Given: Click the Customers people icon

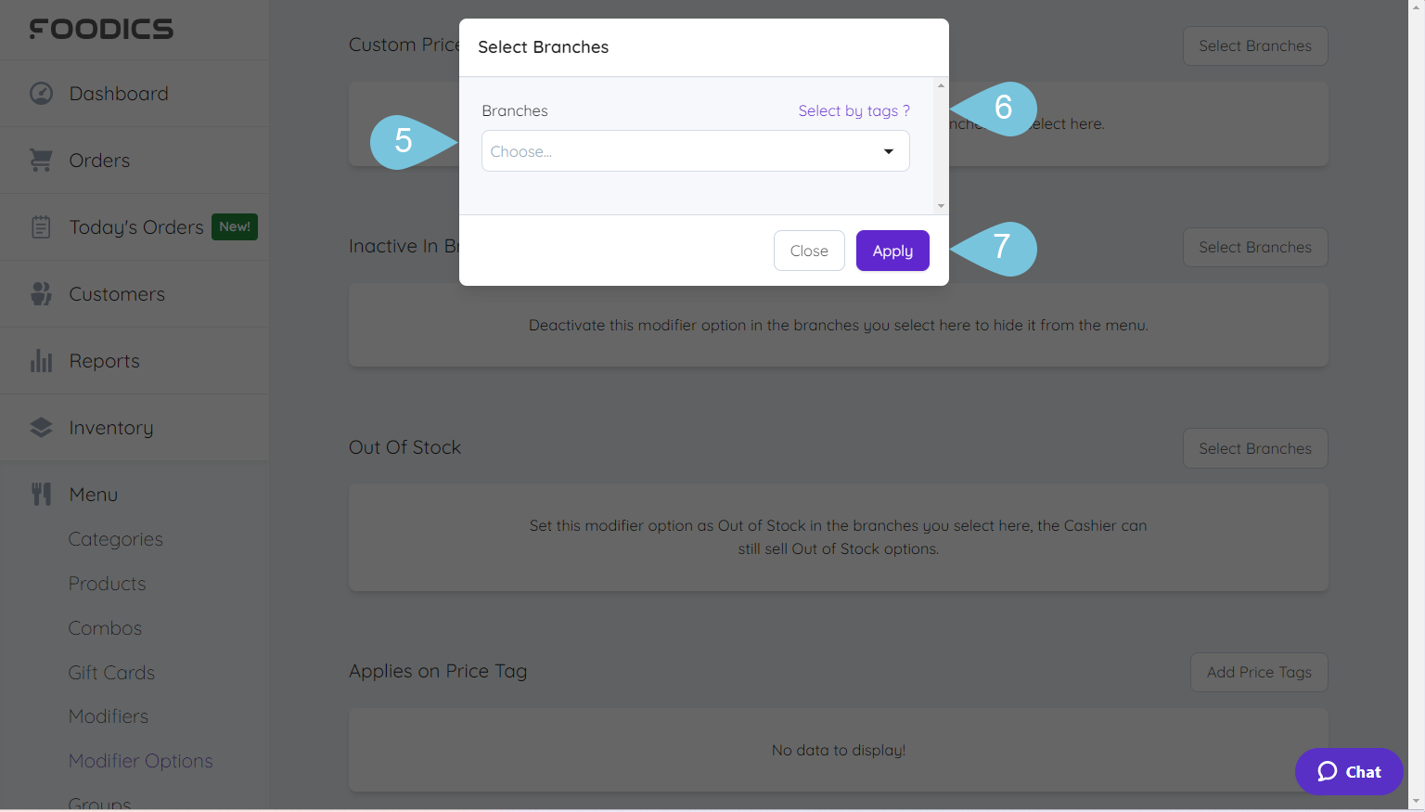Looking at the screenshot, I should (41, 293).
